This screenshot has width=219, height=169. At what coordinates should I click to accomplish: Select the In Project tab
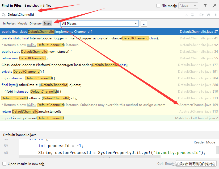(9, 23)
